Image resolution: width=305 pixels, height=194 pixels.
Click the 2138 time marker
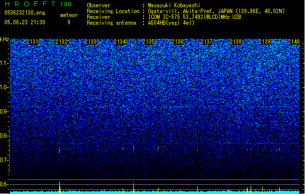(x=236, y=42)
